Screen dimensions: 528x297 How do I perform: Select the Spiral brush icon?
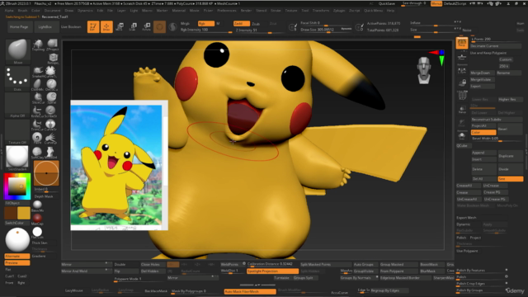click(51, 98)
